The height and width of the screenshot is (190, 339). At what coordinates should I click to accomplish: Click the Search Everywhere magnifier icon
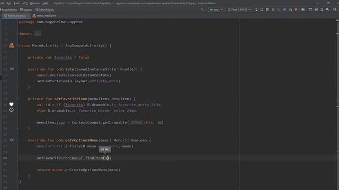(335, 9)
